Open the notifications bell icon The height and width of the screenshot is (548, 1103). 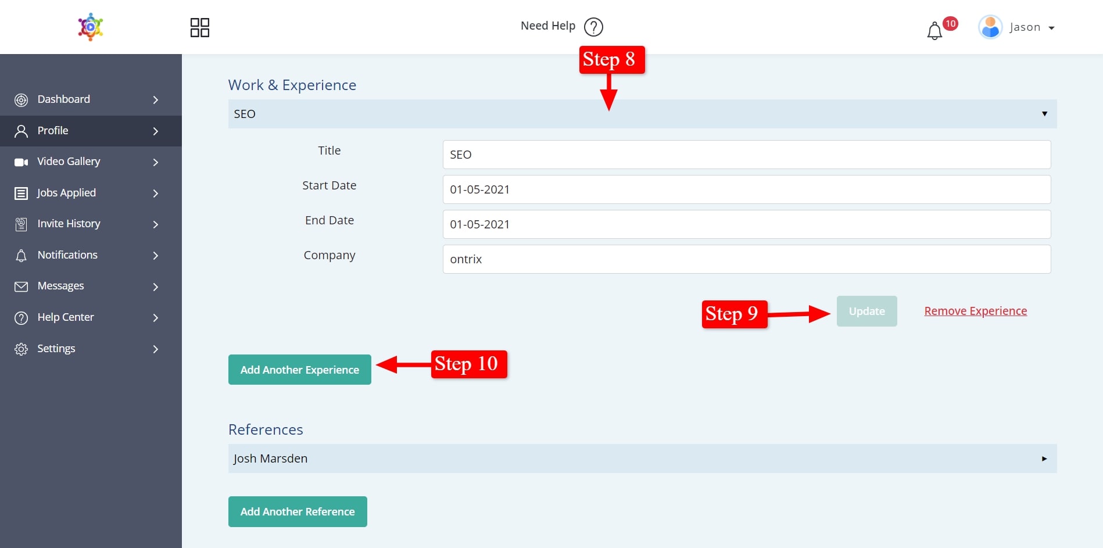934,31
